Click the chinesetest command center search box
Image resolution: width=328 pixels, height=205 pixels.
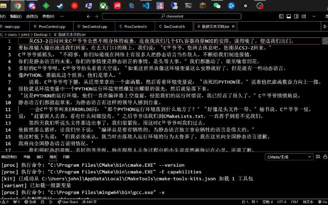pos(172,16)
